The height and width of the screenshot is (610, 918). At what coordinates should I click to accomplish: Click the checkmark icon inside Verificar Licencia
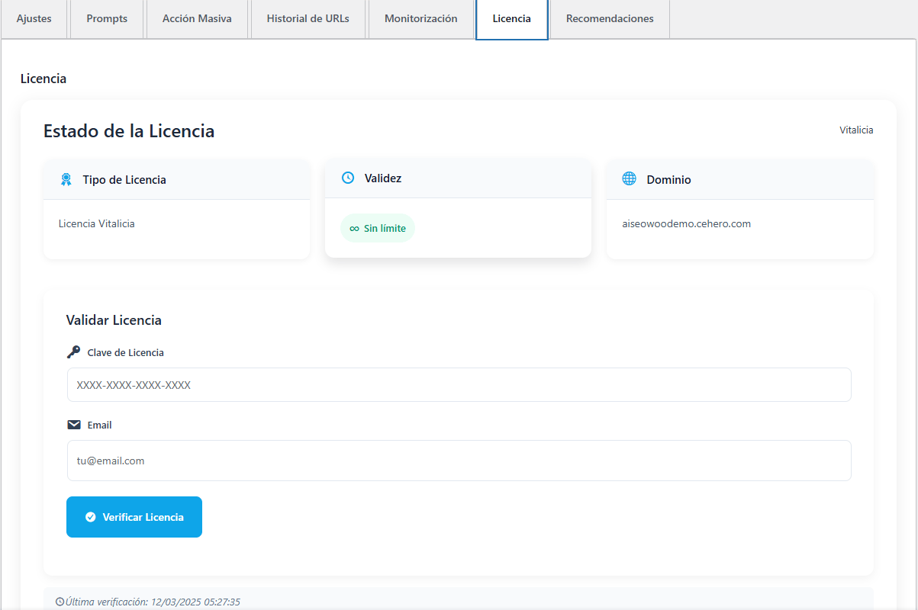[92, 516]
